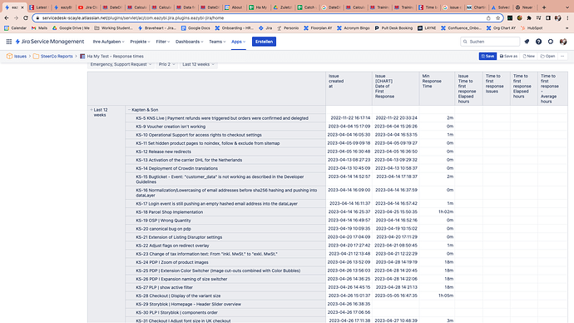Collapse the Kapten & Son row group
The width and height of the screenshot is (574, 323).
pos(129,110)
